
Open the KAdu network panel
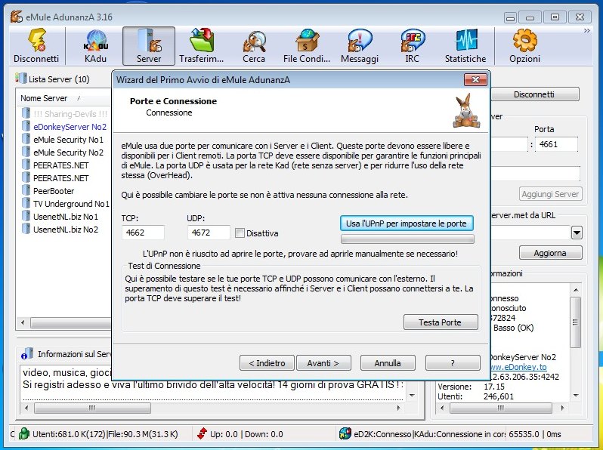click(95, 46)
